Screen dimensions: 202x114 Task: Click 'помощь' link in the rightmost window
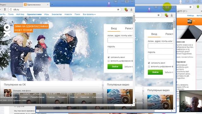point(191,16)
